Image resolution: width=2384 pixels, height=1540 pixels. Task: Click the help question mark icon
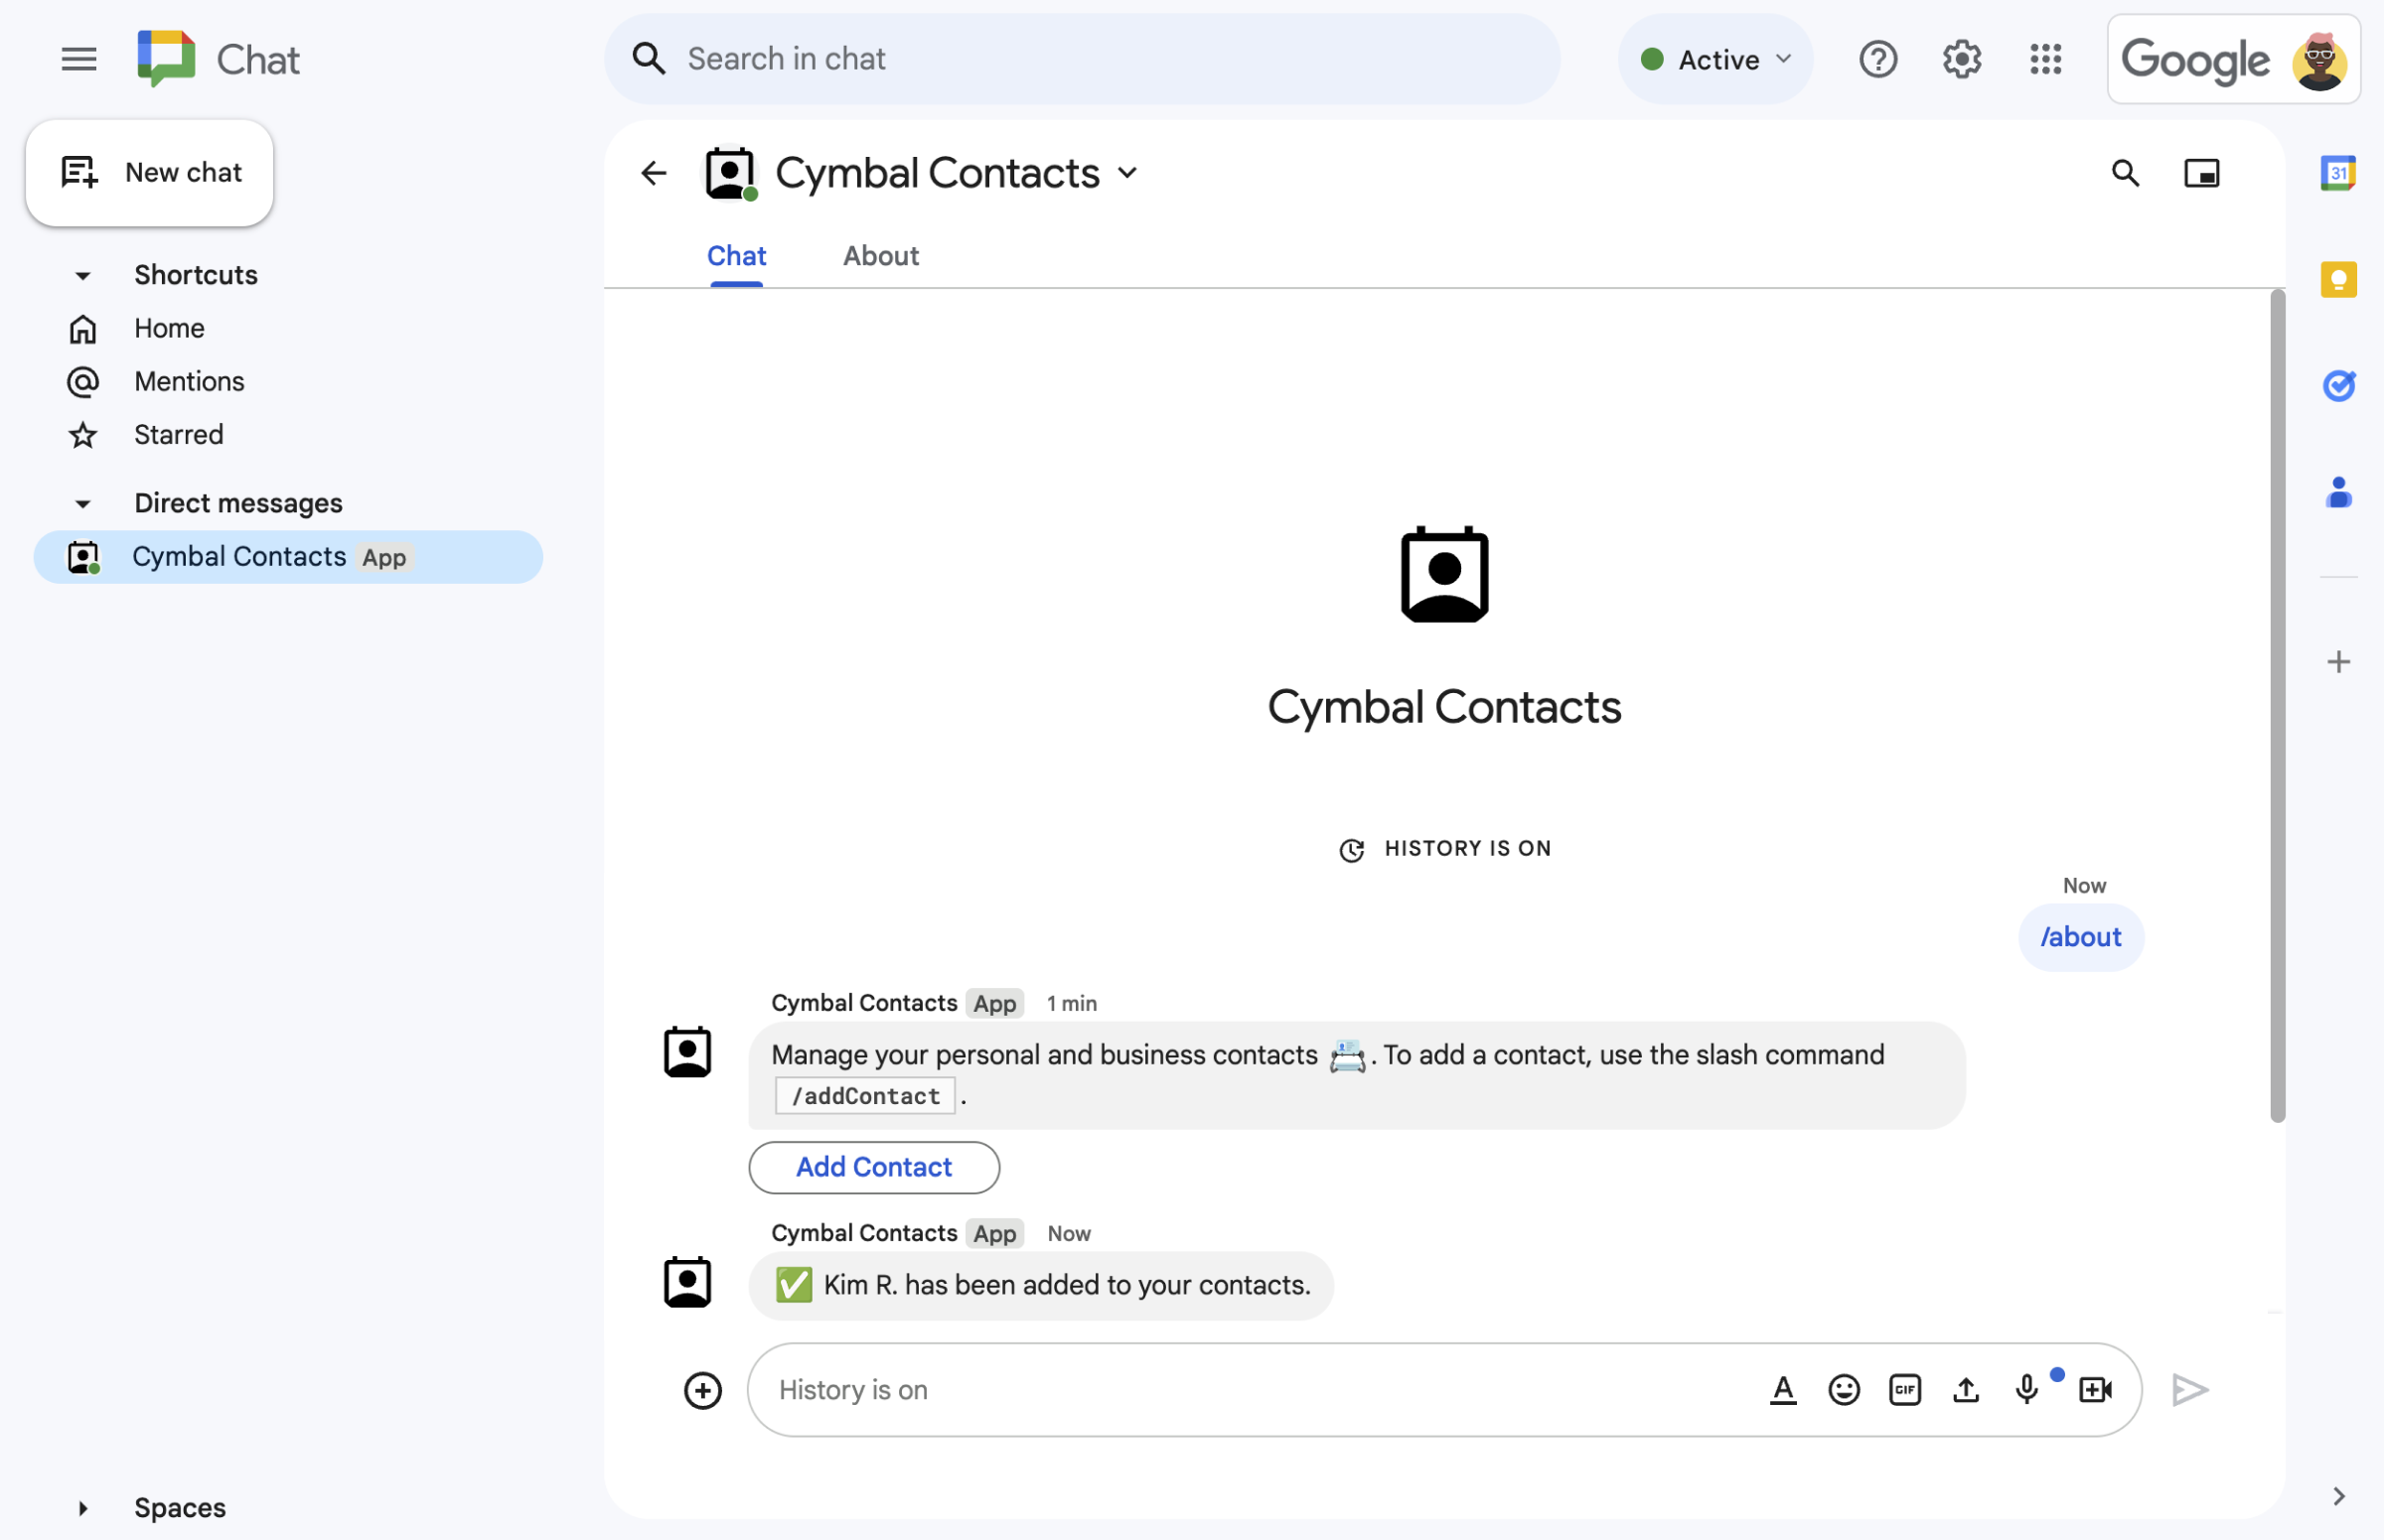pos(1878,58)
